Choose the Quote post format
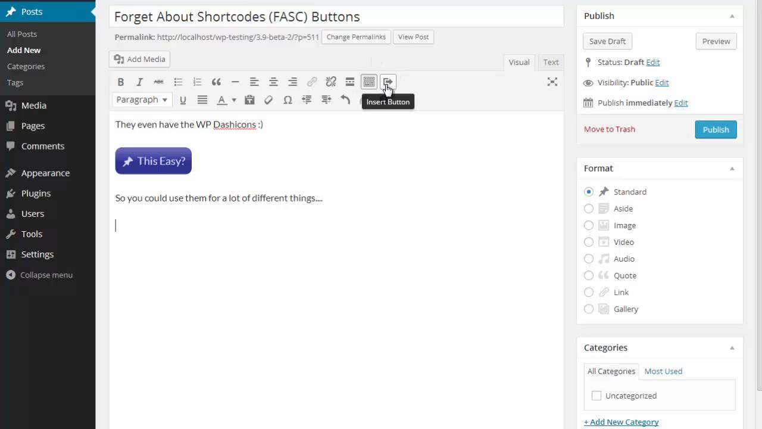This screenshot has width=762, height=429. click(589, 275)
